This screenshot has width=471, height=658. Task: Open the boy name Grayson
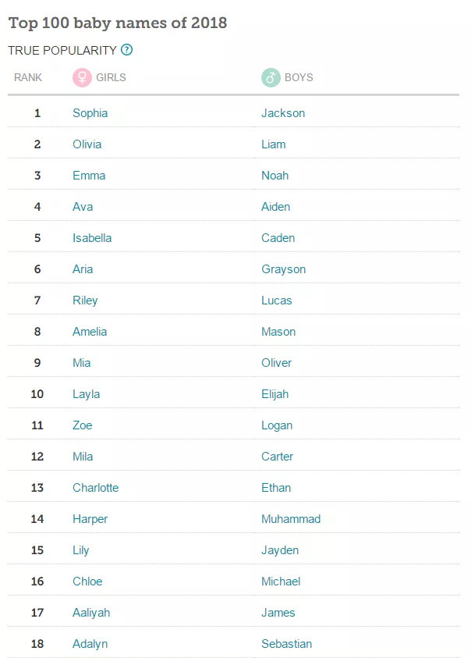pos(284,269)
